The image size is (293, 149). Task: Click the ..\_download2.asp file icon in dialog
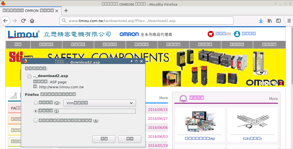(29, 76)
